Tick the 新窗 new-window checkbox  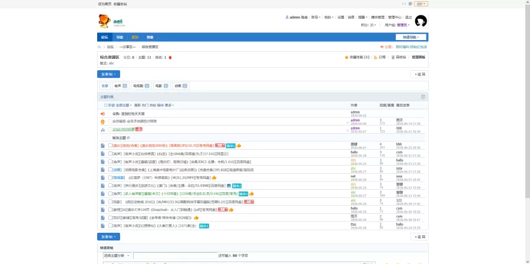(x=106, y=105)
